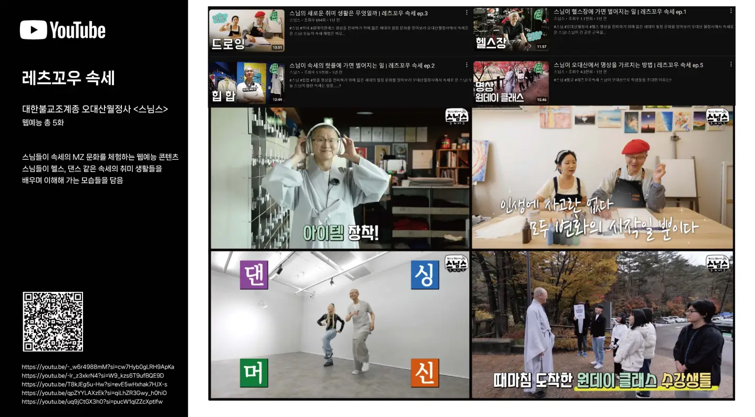Open the first youtu.be URL in list
755x417 pixels.
98,367
